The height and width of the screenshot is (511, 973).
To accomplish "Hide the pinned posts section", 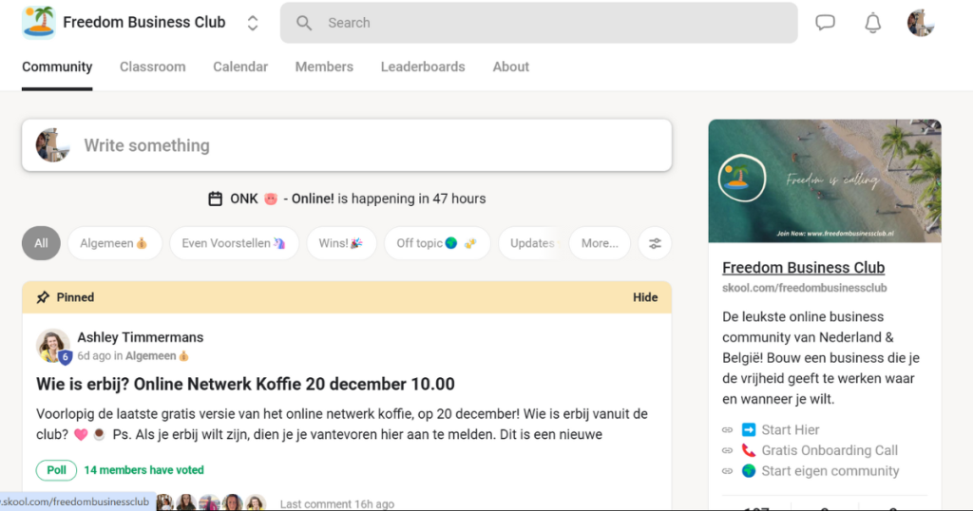I will 645,297.
